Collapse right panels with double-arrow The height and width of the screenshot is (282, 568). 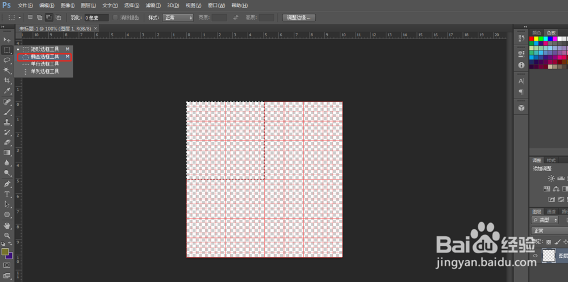click(x=525, y=27)
